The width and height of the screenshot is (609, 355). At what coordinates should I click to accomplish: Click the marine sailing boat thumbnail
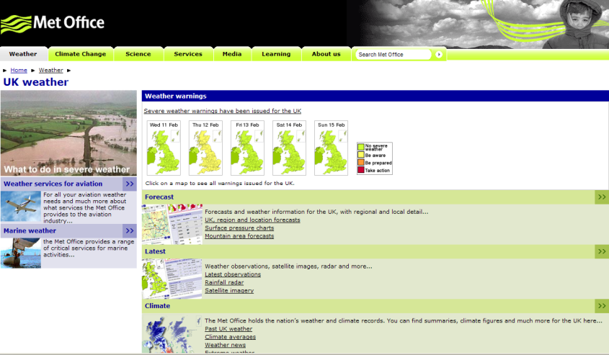pos(21,253)
